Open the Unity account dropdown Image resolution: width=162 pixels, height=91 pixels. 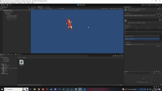(3, 5)
